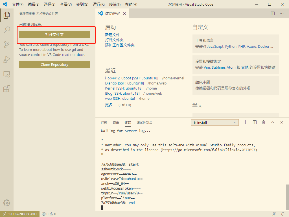Close the terminal panel
This screenshot has width=289, height=217.
(282, 122)
